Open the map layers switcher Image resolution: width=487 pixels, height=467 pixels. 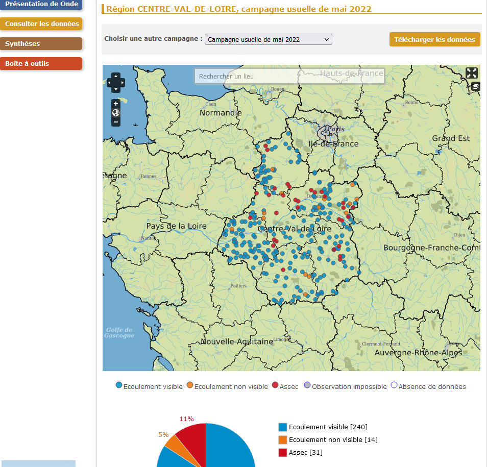coord(476,86)
